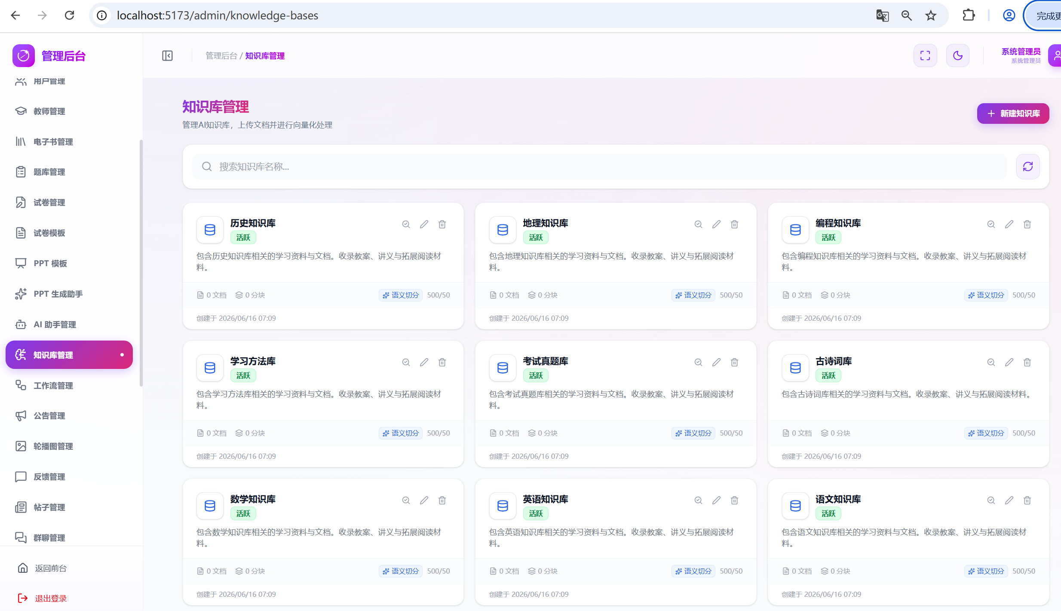Open 教师管理 in the sidebar
Screen dimensions: 1061x611
pos(69,111)
